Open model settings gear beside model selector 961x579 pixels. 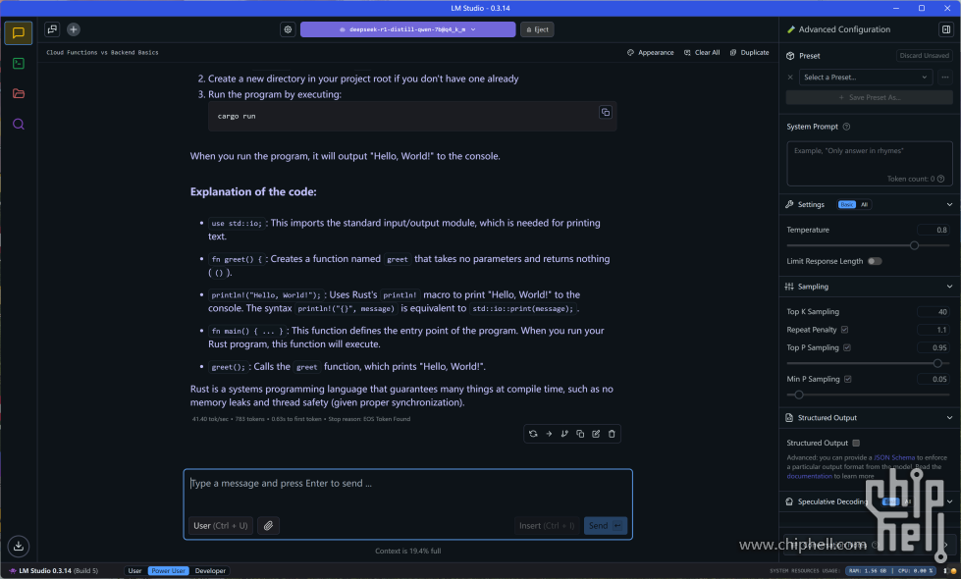pyautogui.click(x=288, y=29)
